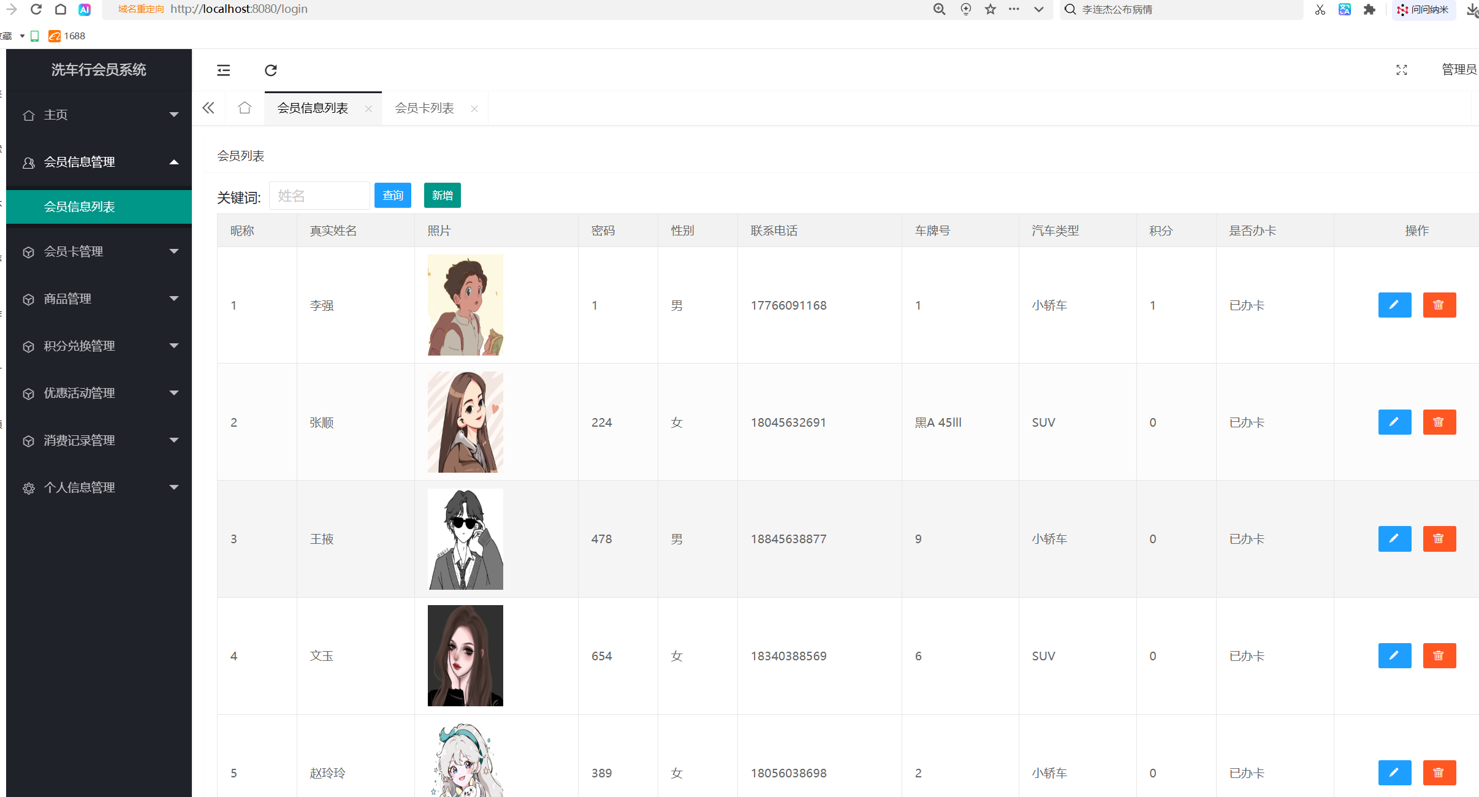Viewport: 1479px width, 797px height.
Task: Click the home tab icon
Action: pos(245,108)
